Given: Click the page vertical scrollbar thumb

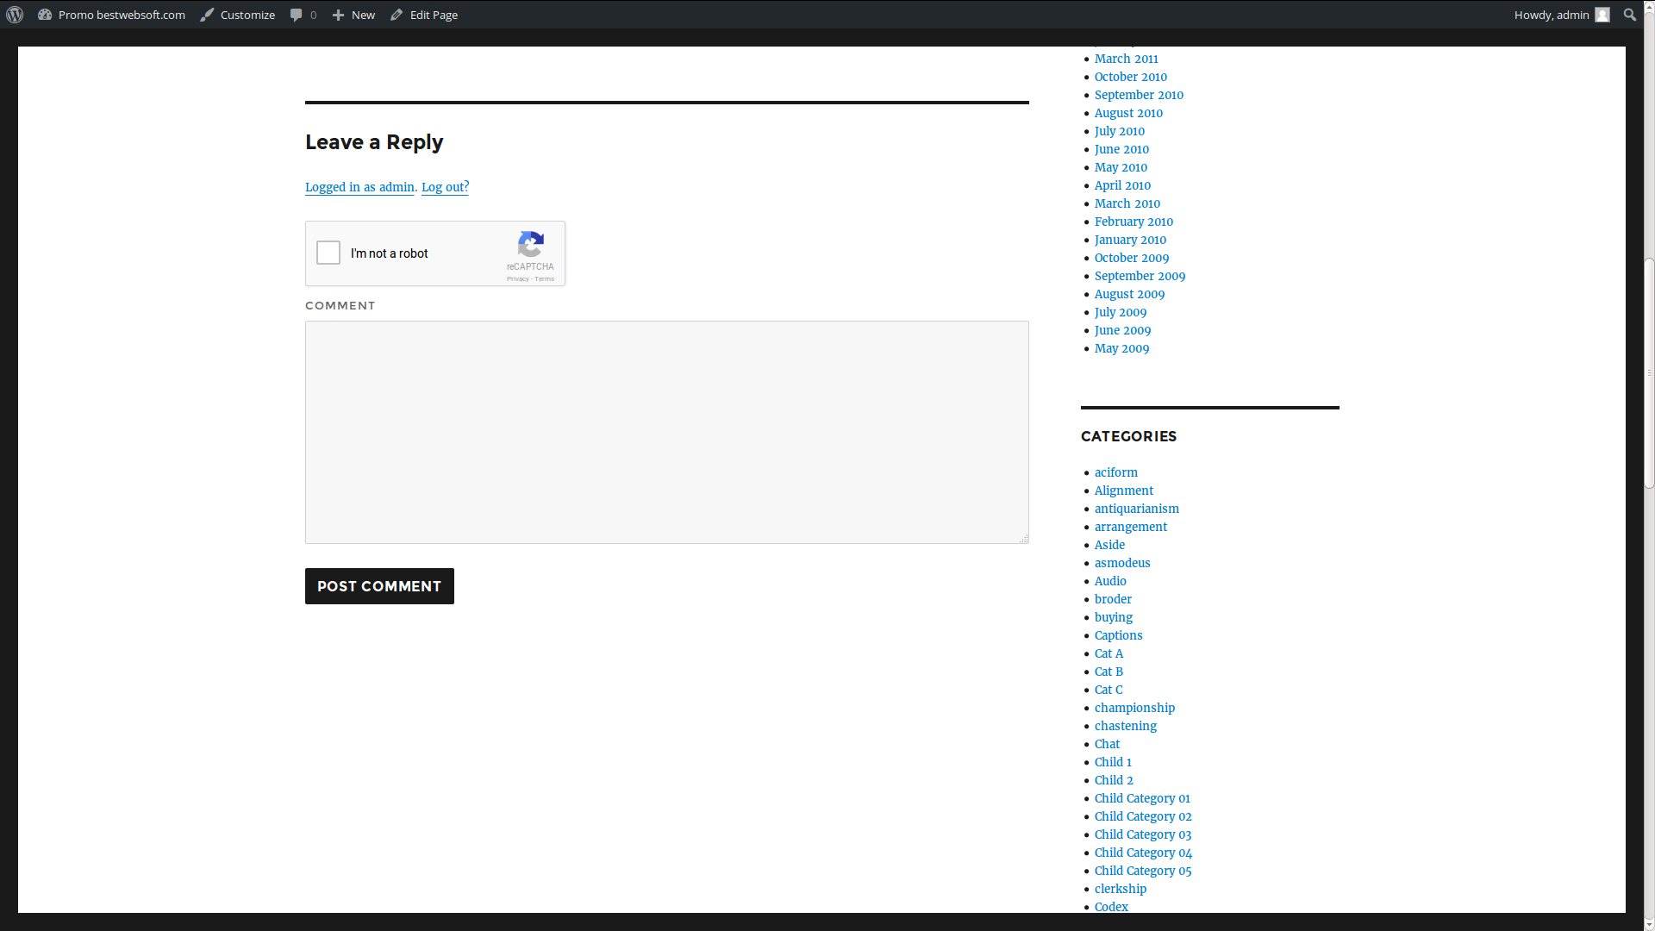Looking at the screenshot, I should click(1649, 372).
